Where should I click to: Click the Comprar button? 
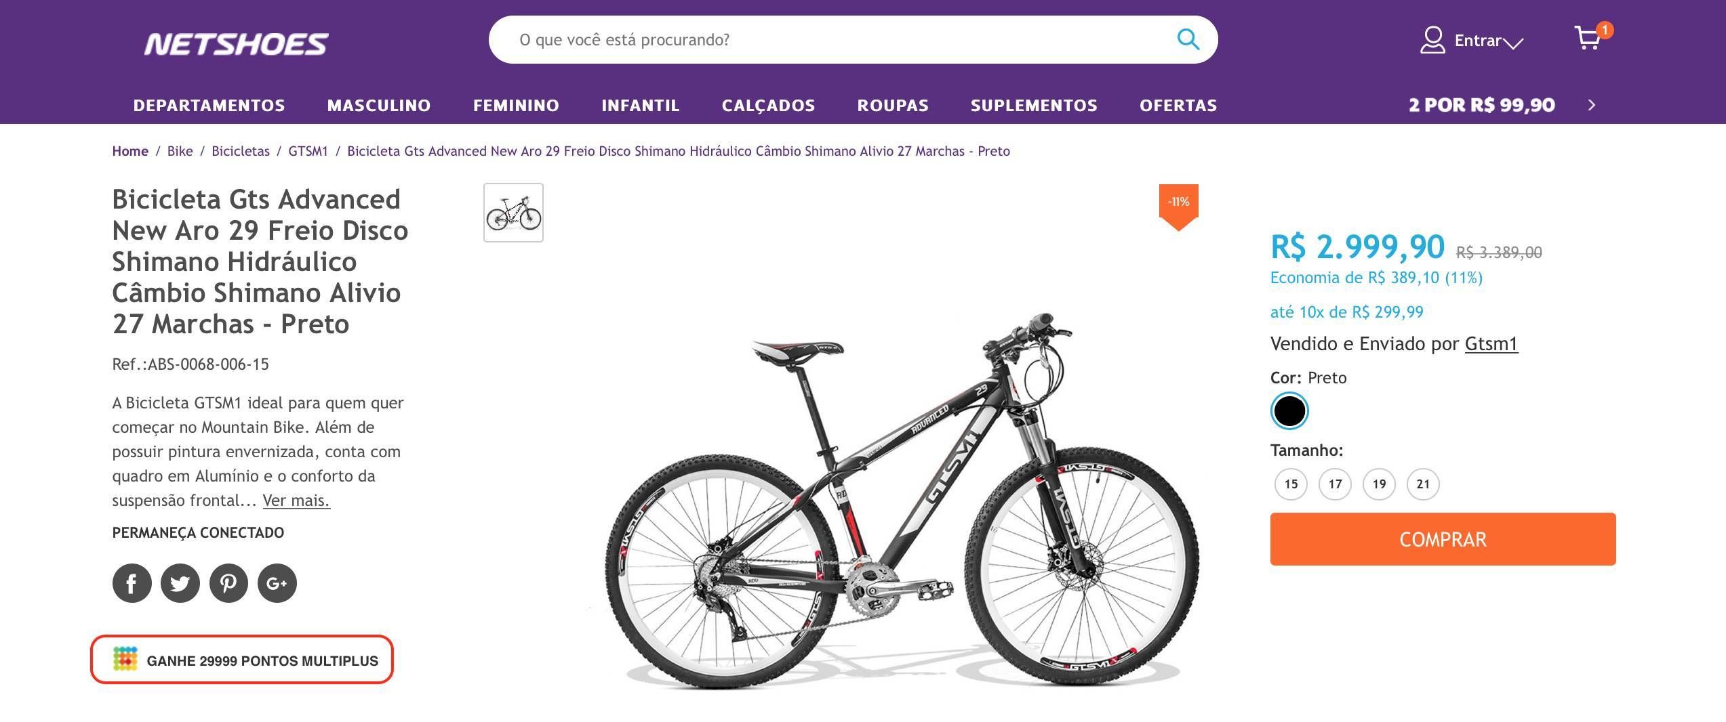1443,539
